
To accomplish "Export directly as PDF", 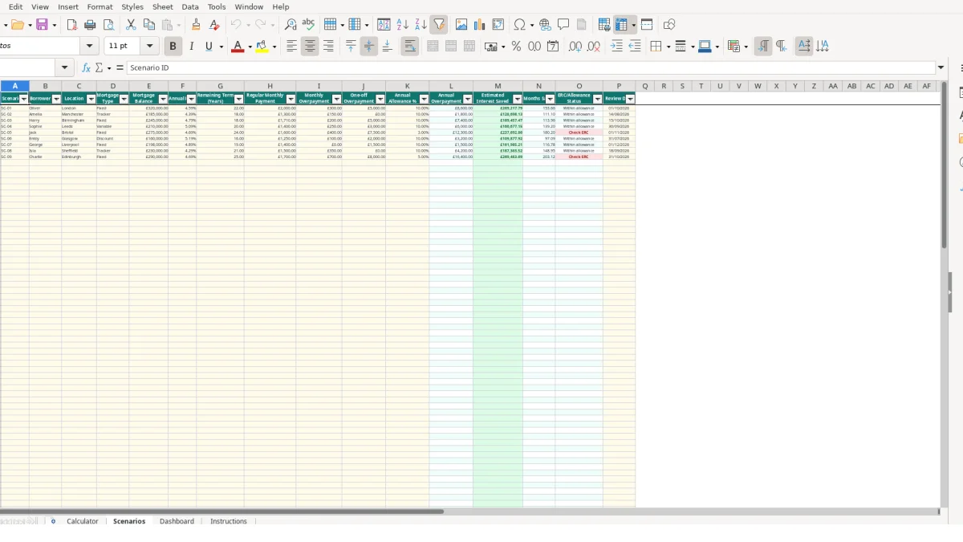I will (71, 25).
